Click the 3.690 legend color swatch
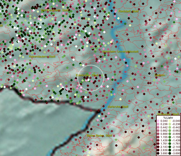Screen dimensions: 181x156 (x=158, y=153)
